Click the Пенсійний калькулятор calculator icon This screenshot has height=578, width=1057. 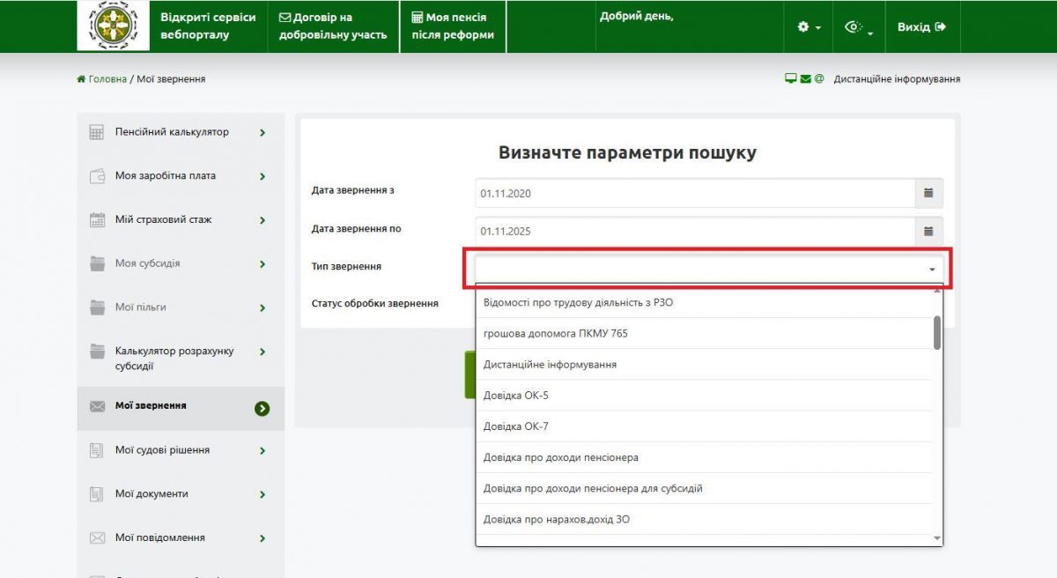pyautogui.click(x=98, y=132)
